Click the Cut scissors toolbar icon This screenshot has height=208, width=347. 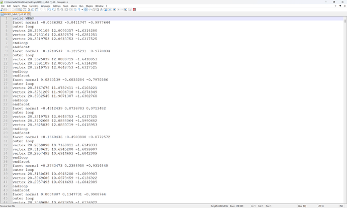pos(29,10)
